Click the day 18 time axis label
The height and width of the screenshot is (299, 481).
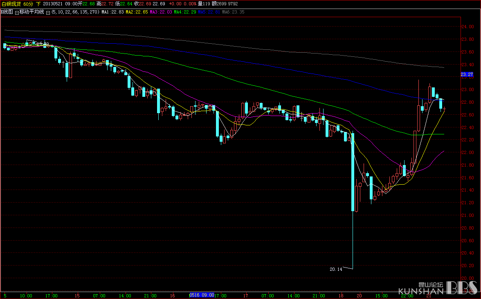[342, 296]
